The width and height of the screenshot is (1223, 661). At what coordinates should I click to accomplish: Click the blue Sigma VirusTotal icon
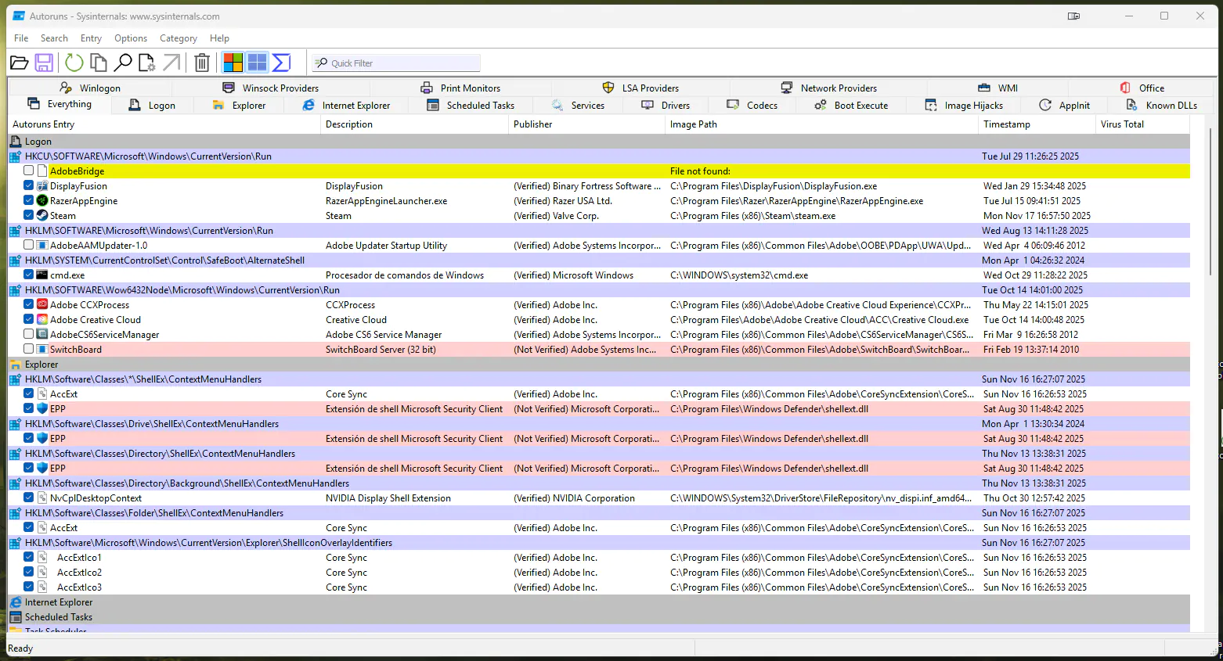(x=282, y=63)
